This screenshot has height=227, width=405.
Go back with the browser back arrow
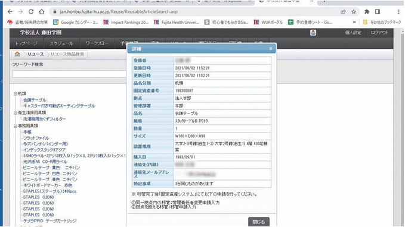point(10,12)
